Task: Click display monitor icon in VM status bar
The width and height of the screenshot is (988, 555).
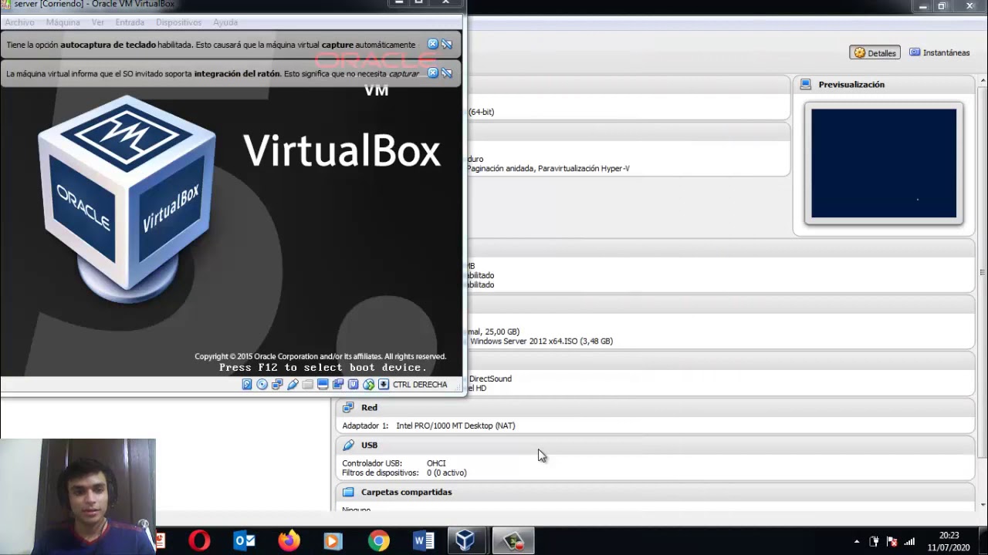Action: click(x=323, y=384)
